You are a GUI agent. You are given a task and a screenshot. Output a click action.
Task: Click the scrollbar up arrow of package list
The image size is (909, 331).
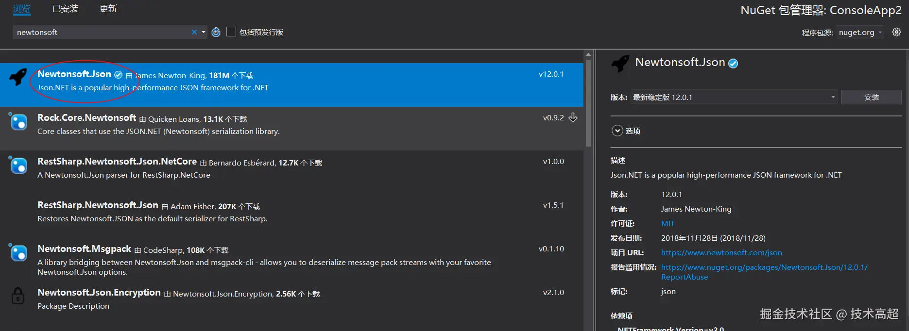[x=588, y=55]
